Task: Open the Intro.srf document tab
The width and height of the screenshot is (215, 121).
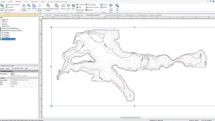Action: tap(47, 15)
